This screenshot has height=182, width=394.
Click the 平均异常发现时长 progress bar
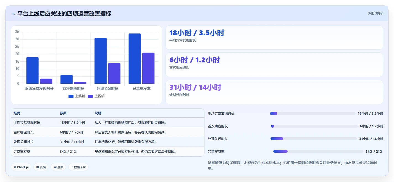[313, 114]
